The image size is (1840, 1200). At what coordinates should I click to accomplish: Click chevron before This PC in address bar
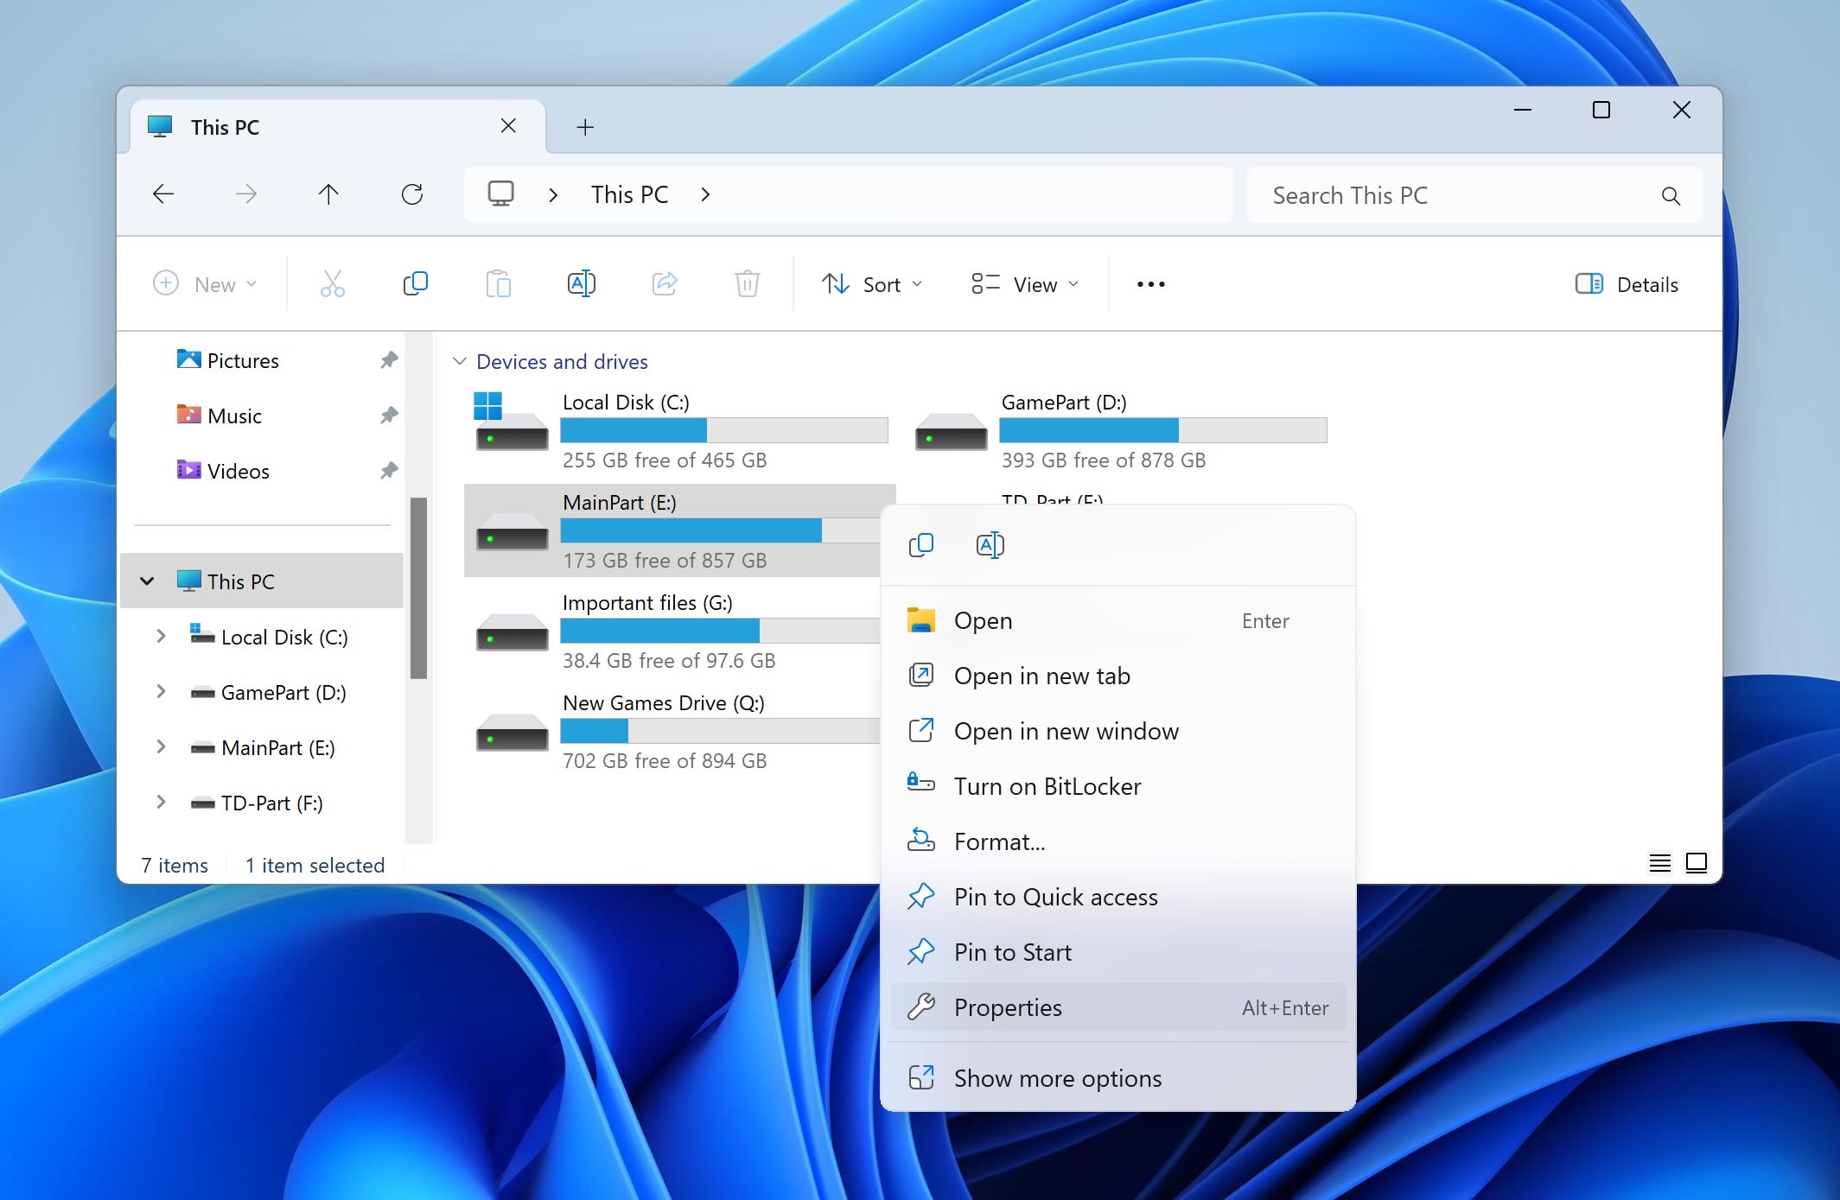click(x=553, y=195)
